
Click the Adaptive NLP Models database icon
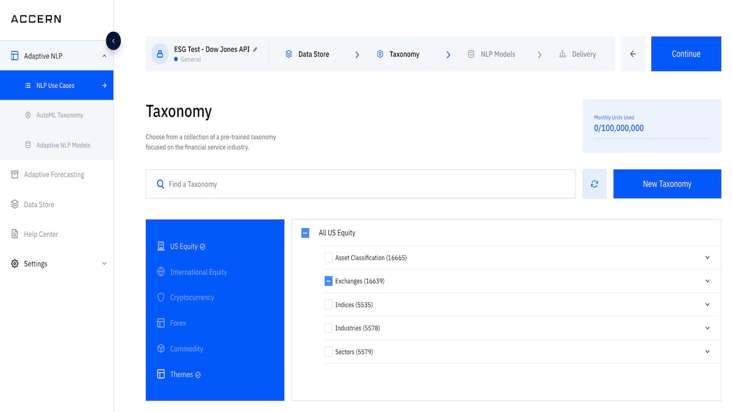click(28, 145)
